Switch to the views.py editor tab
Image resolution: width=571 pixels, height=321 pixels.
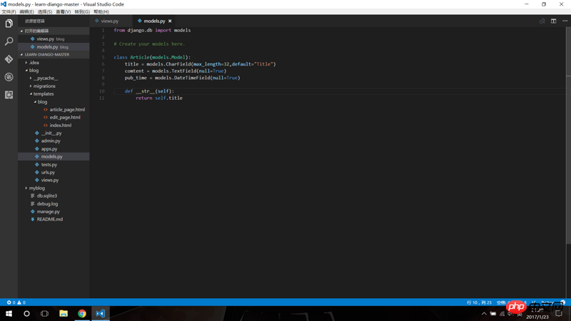tap(110, 21)
